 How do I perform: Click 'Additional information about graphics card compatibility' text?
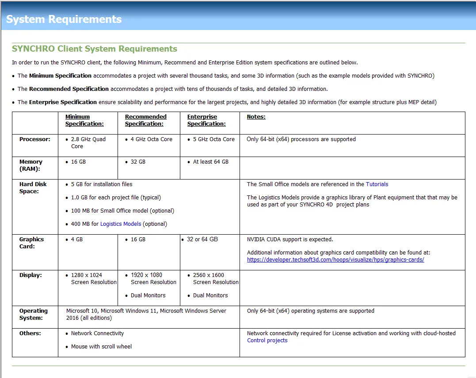(x=339, y=253)
